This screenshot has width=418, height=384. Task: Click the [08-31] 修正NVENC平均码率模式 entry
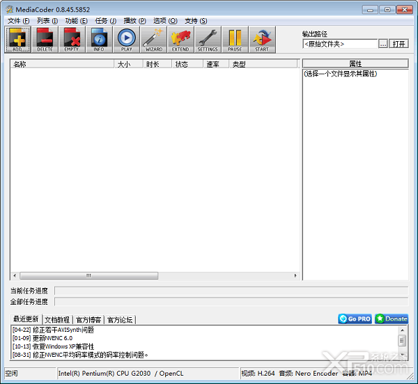pyautogui.click(x=80, y=355)
